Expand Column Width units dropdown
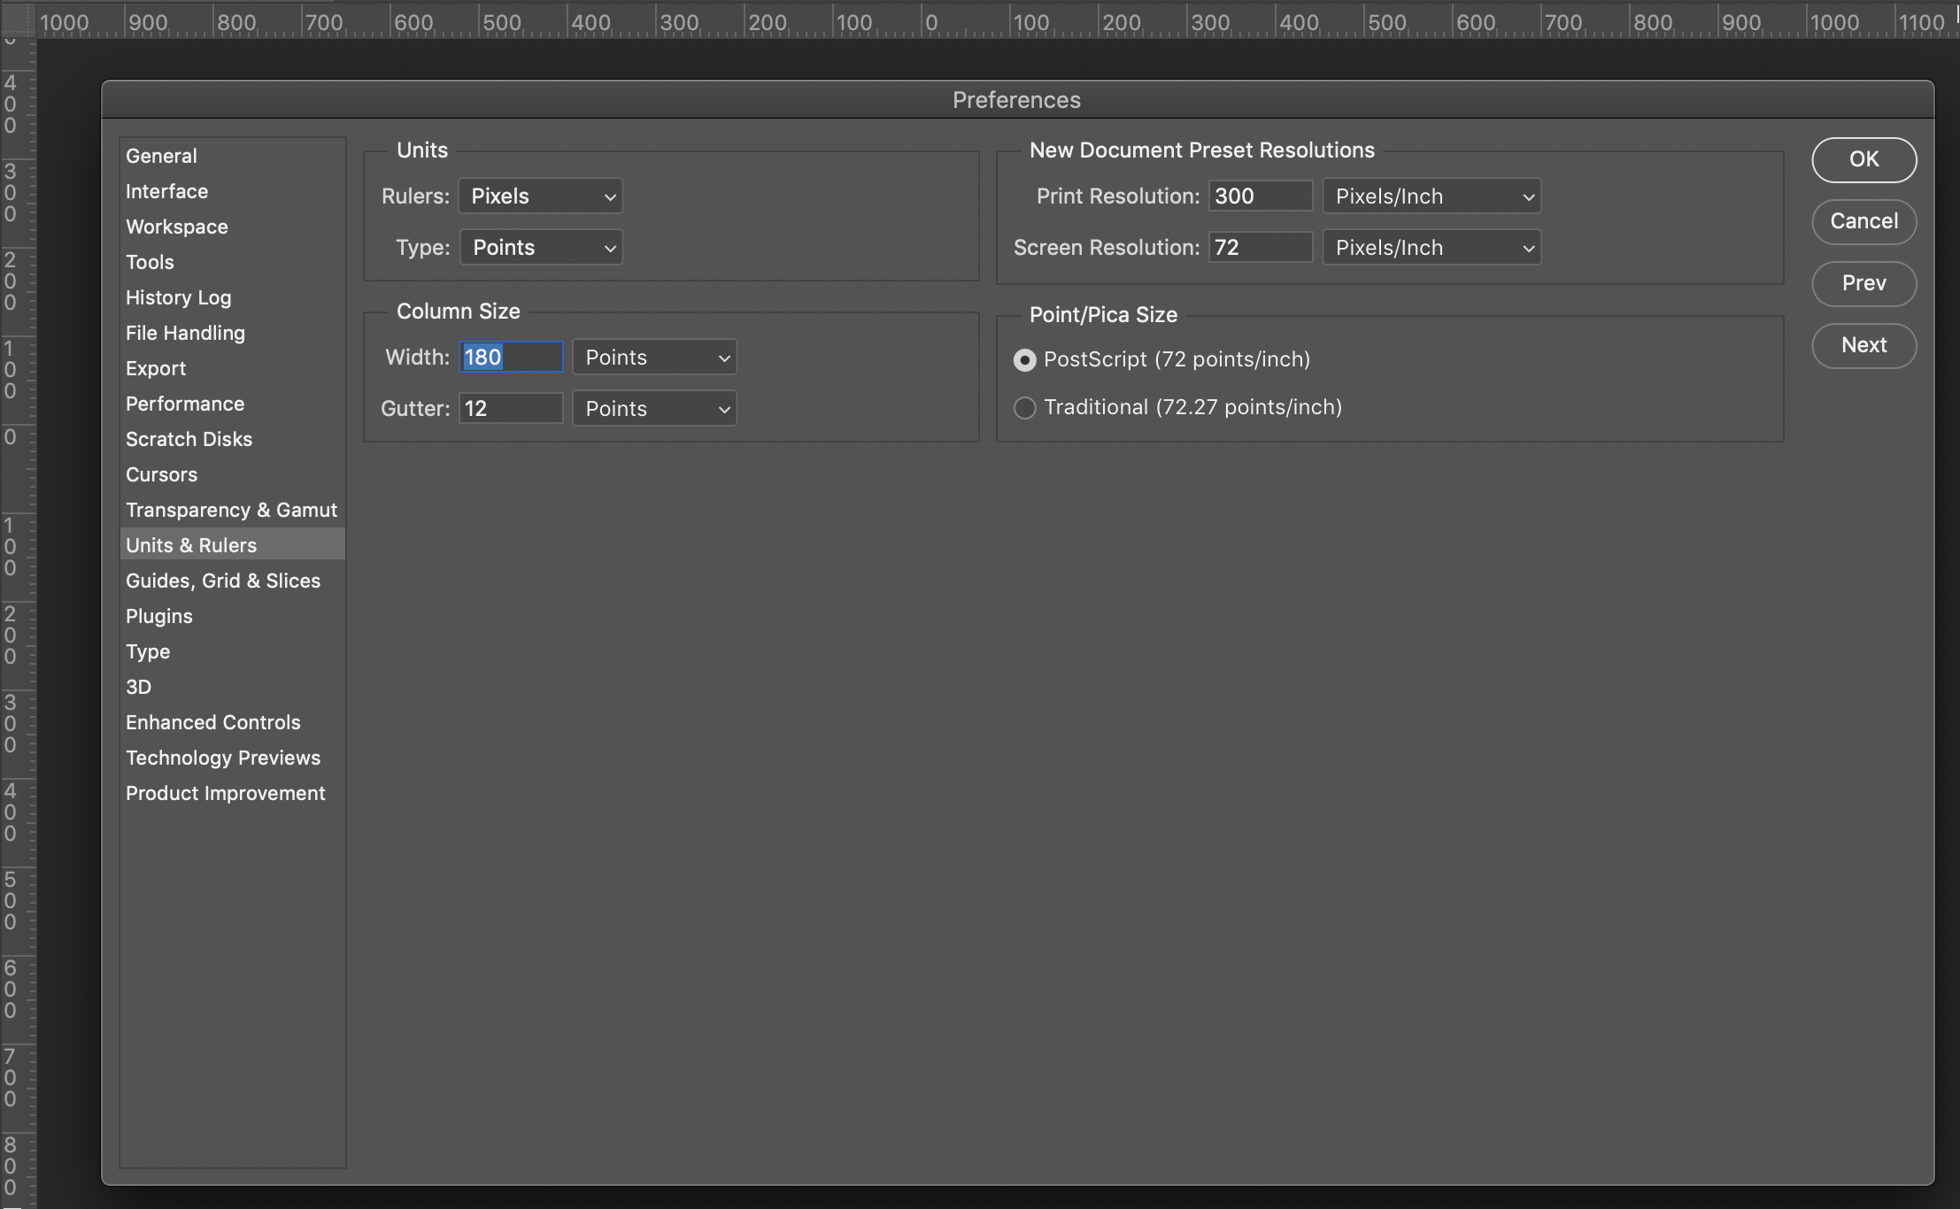This screenshot has height=1209, width=1960. click(x=654, y=358)
